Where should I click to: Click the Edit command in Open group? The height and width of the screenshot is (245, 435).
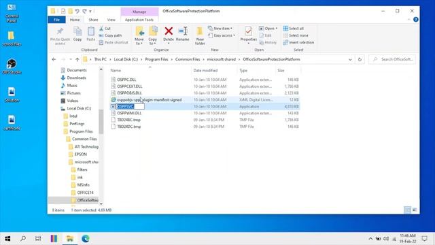[265, 35]
